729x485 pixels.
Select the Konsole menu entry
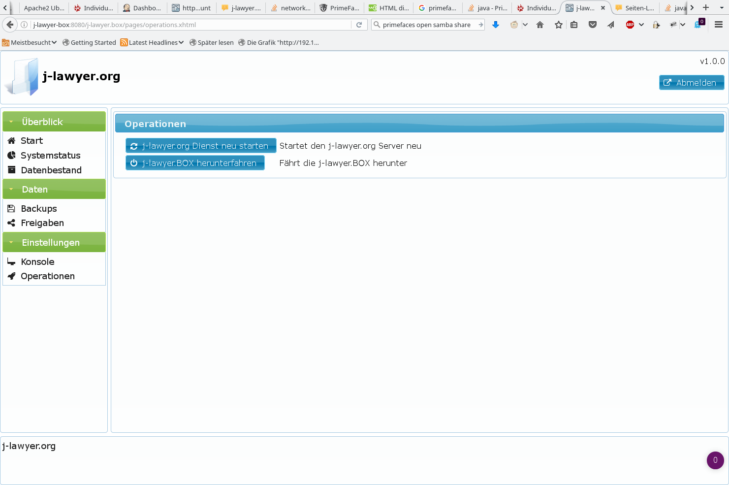click(37, 262)
